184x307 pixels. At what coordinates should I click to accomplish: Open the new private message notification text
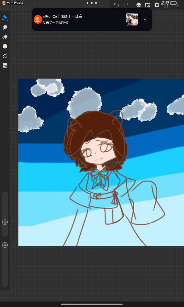point(56,22)
